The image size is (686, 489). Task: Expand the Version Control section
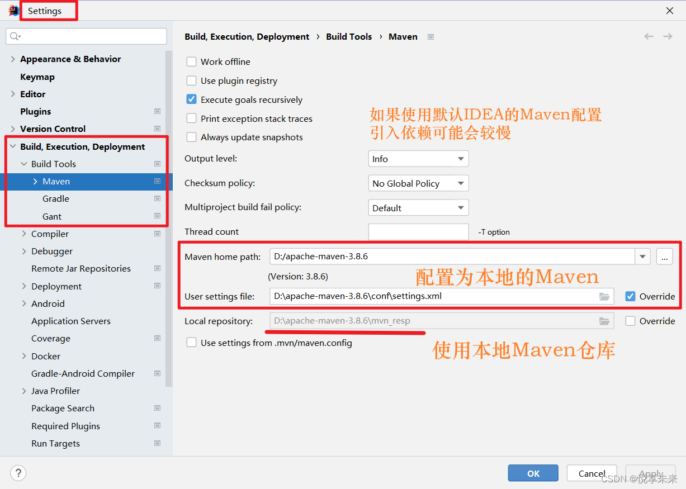pyautogui.click(x=13, y=129)
